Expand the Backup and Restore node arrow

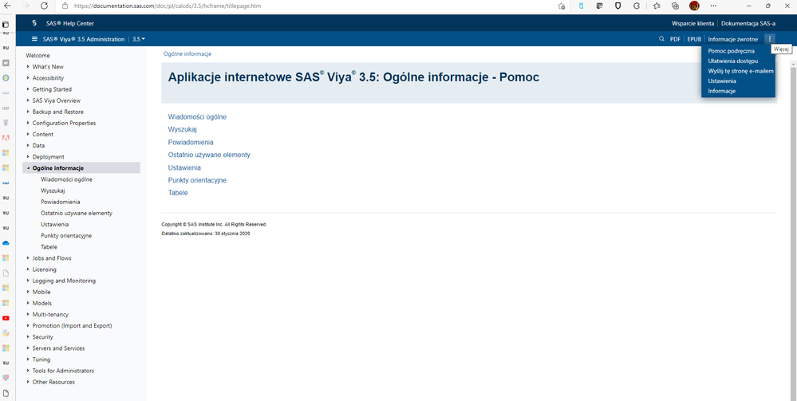pyautogui.click(x=29, y=112)
